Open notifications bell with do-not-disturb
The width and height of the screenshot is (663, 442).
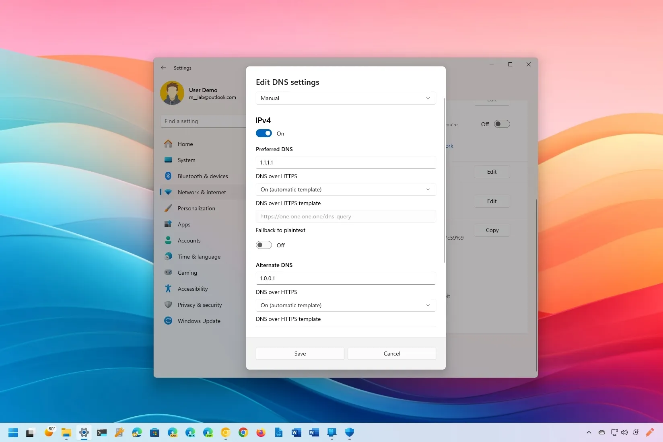tap(636, 432)
